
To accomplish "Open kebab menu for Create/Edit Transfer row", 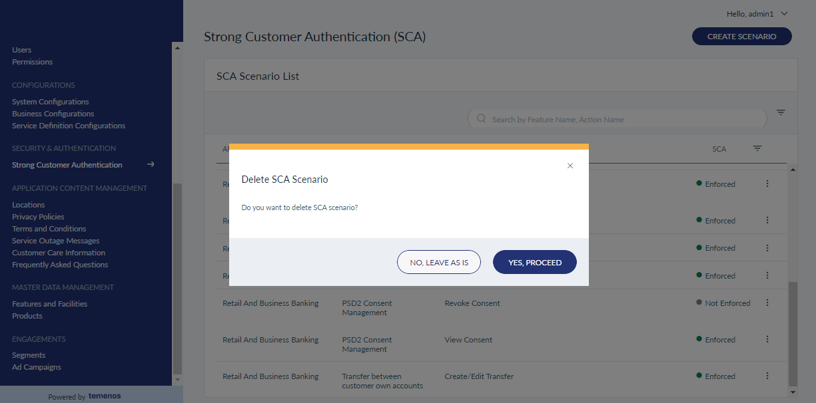I will pos(767,376).
